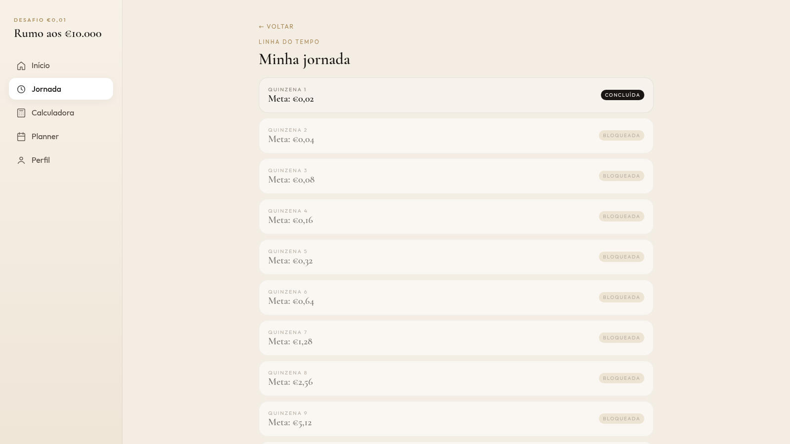Open the Quinzena 1 completed card
This screenshot has height=444, width=790.
tap(456, 95)
